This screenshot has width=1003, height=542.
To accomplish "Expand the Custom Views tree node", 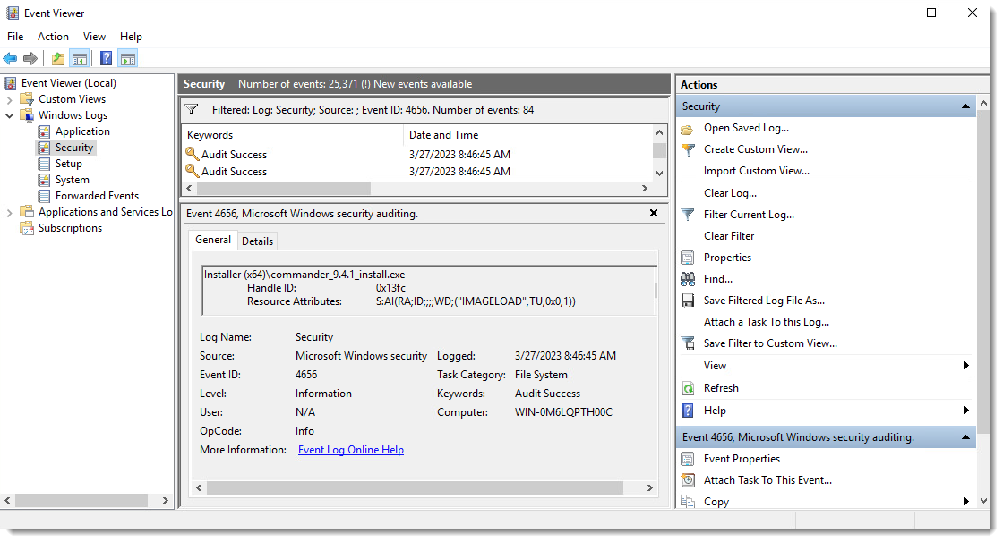I will pyautogui.click(x=7, y=98).
